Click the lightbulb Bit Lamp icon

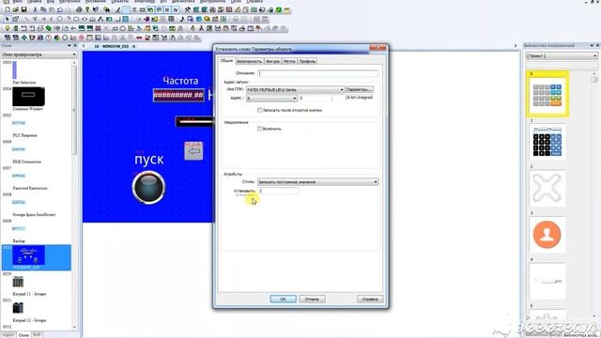pyautogui.click(x=8, y=28)
